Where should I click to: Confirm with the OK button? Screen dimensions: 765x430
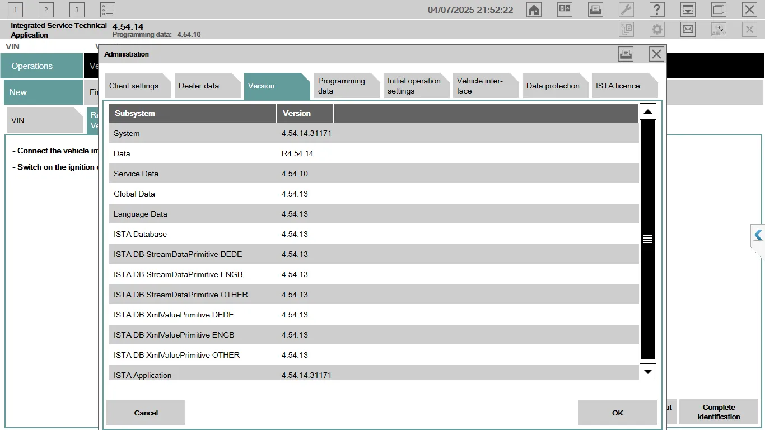coord(617,413)
